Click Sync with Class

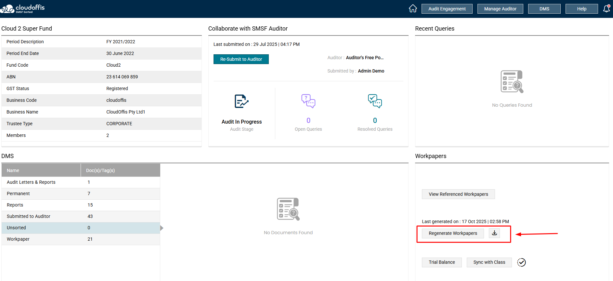pyautogui.click(x=489, y=262)
